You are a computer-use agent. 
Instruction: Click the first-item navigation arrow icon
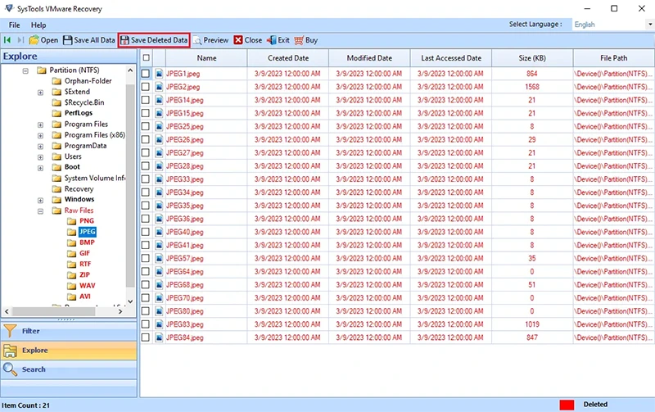tap(7, 40)
